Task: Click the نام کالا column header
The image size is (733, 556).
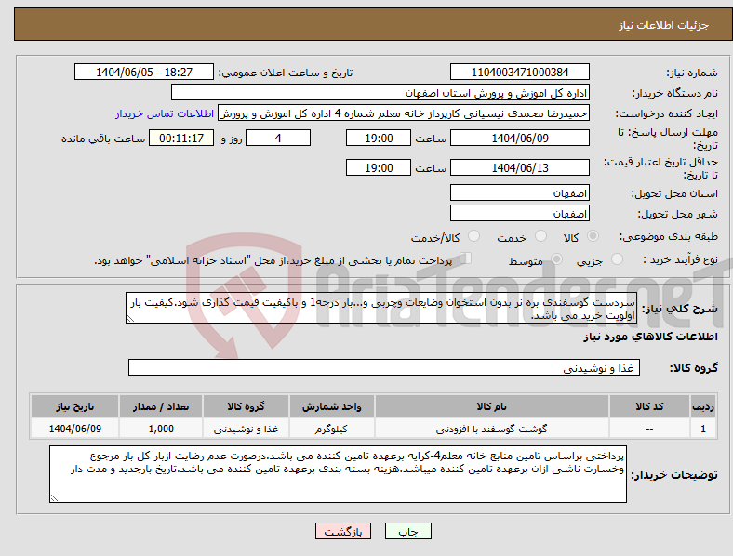Action: (x=492, y=406)
